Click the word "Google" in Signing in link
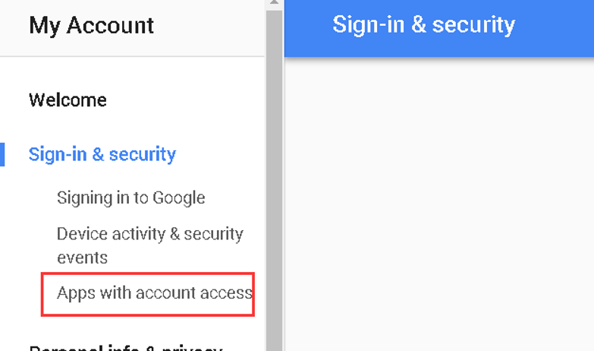This screenshot has height=351, width=594. click(179, 198)
